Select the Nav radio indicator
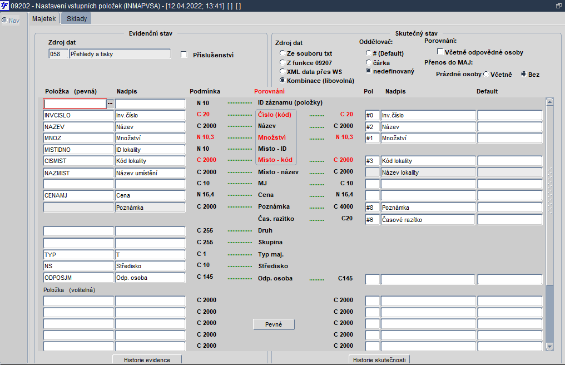The width and height of the screenshot is (565, 365). click(4, 20)
